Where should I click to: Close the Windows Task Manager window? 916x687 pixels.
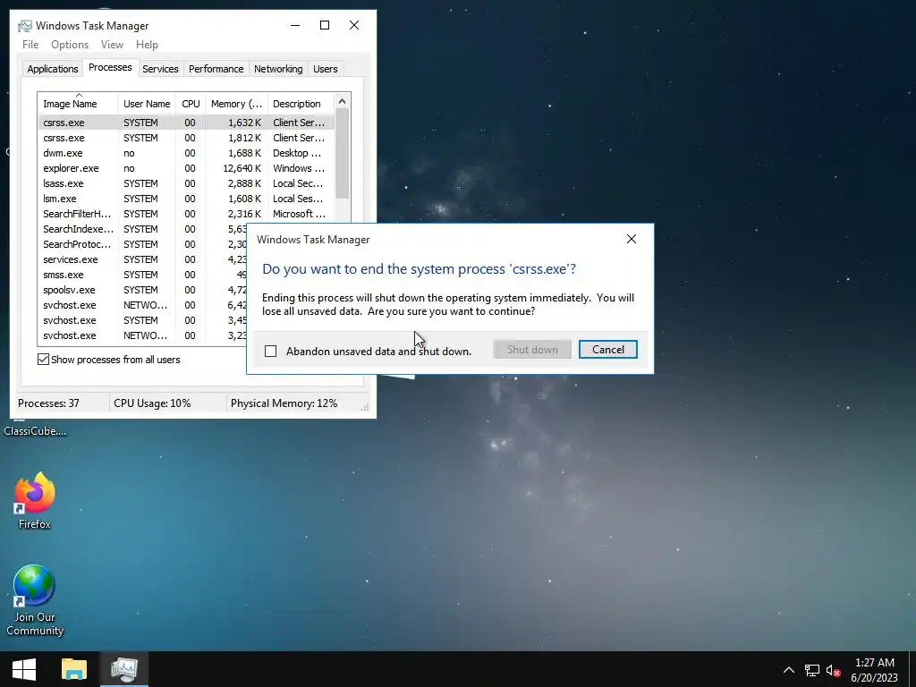point(354,25)
